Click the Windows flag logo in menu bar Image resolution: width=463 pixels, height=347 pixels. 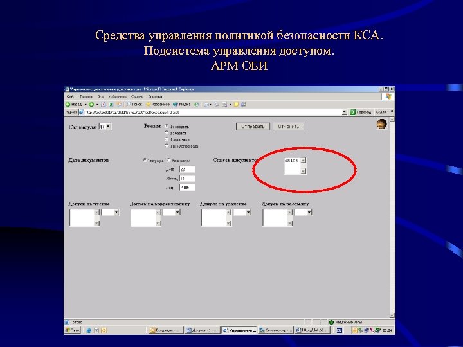(x=388, y=96)
